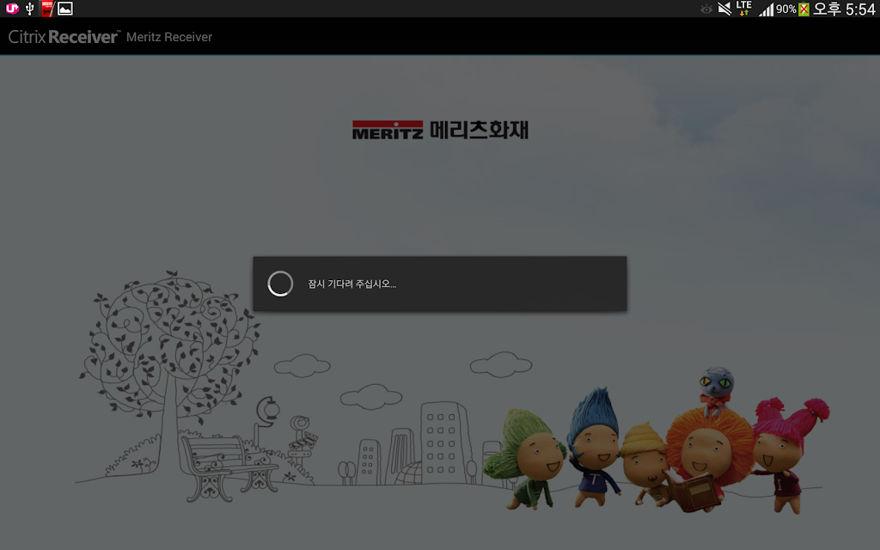Tap the battery status icon
Viewport: 880px width, 550px height.
(x=804, y=9)
